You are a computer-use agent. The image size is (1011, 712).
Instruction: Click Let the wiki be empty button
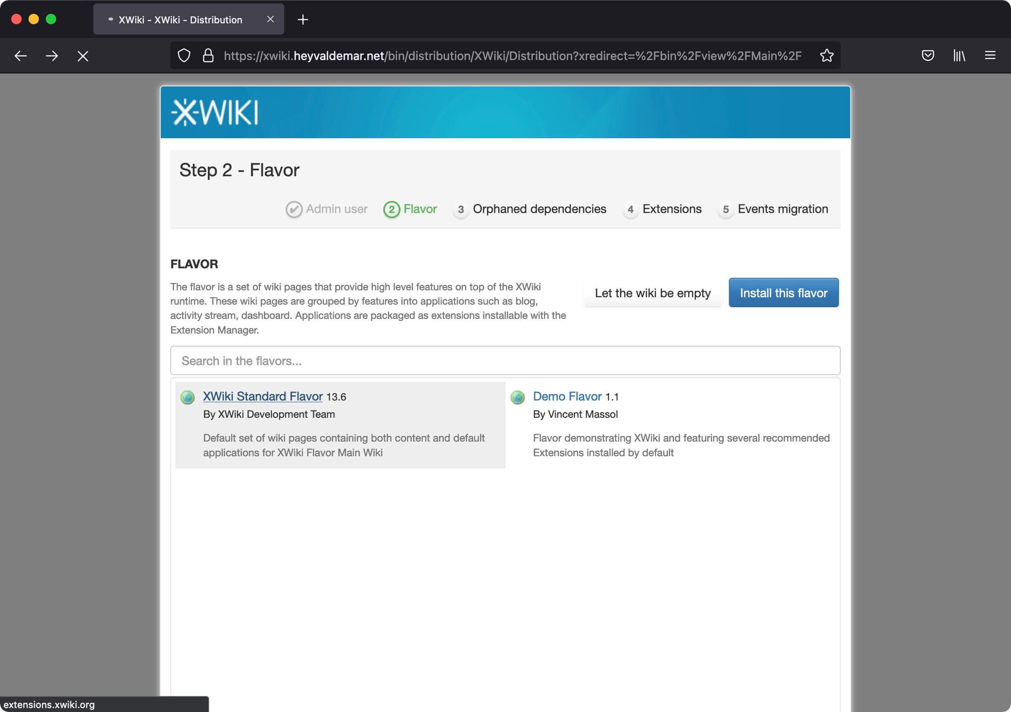coord(653,292)
